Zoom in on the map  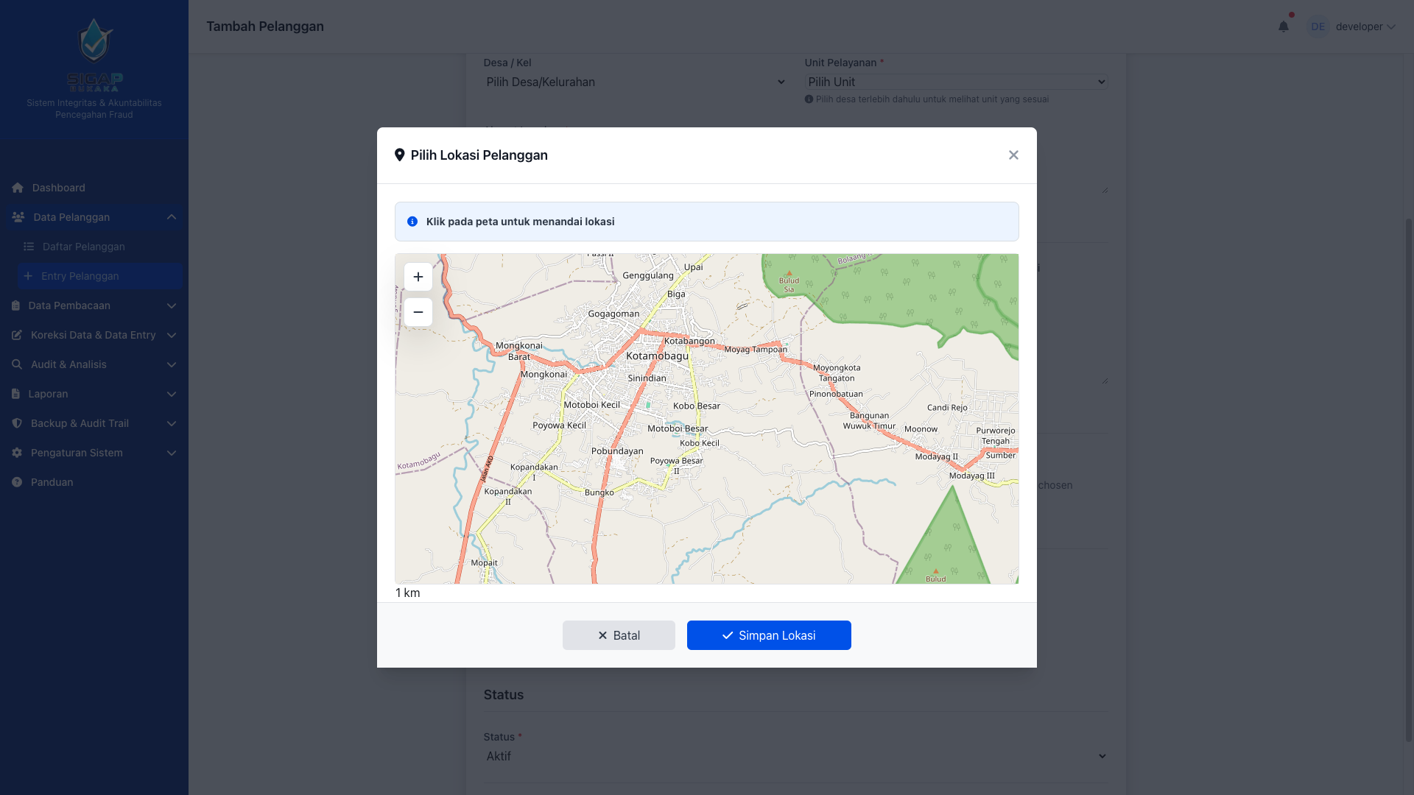[418, 277]
